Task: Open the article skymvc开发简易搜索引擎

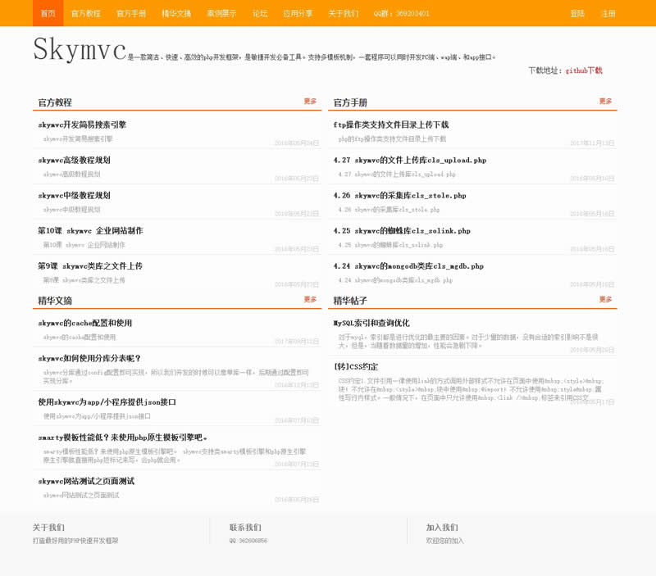Action: (82, 125)
